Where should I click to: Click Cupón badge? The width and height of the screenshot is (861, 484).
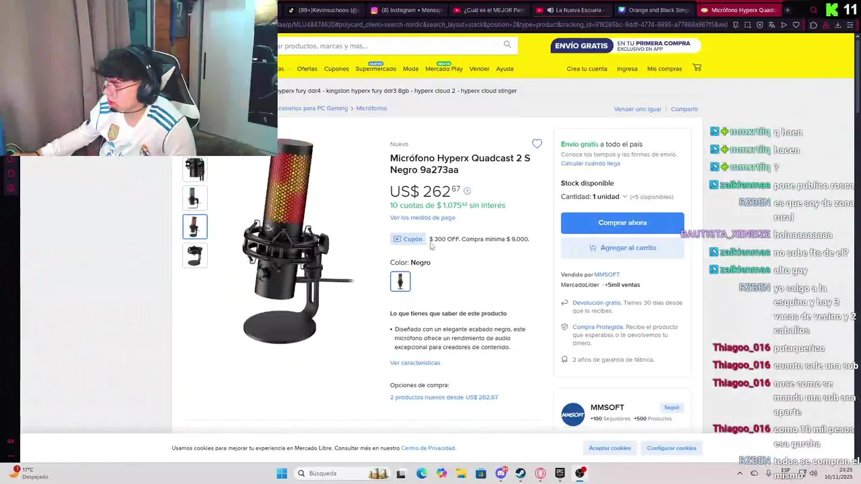click(408, 239)
